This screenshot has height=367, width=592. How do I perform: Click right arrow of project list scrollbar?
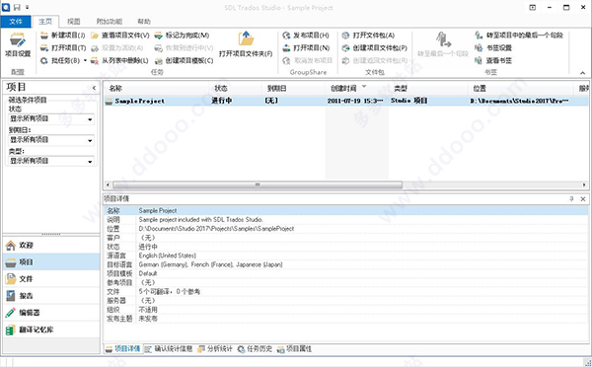click(x=584, y=185)
